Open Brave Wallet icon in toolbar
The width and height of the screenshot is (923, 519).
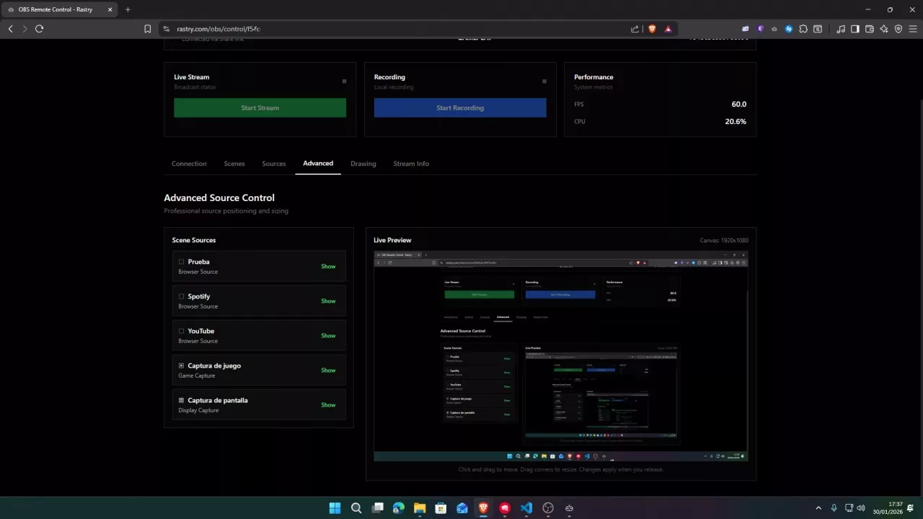coord(870,29)
